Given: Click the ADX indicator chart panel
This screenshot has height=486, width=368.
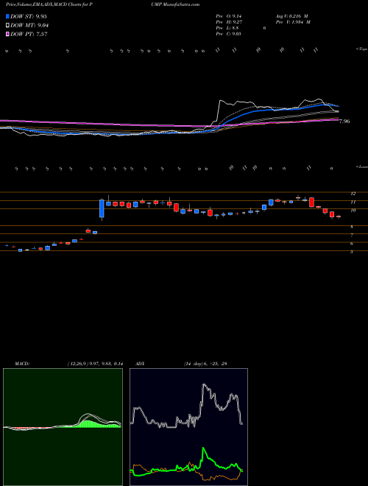Looking at the screenshot, I should pyautogui.click(x=188, y=427).
